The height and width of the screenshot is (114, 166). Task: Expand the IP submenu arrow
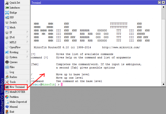point(27,32)
